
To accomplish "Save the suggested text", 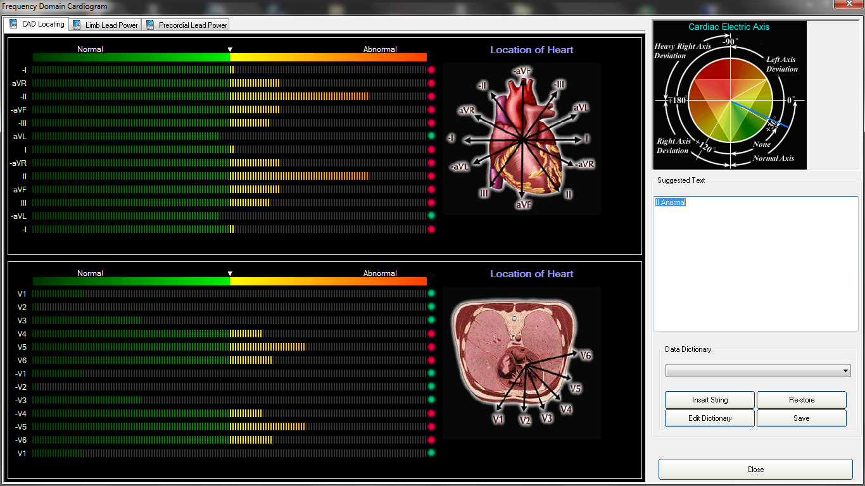I will click(801, 418).
